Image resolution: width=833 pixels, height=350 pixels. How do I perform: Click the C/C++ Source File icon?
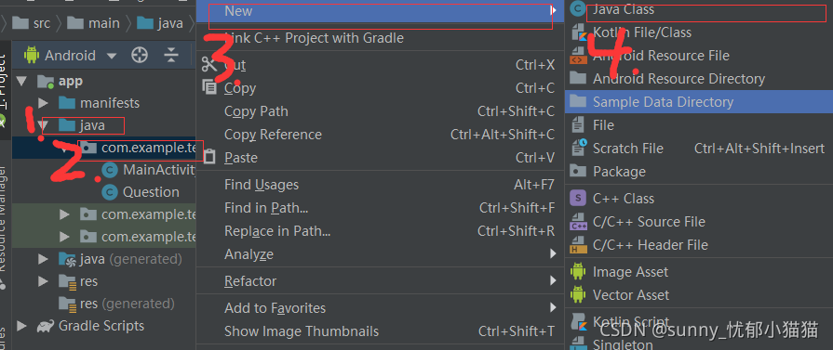coord(578,222)
